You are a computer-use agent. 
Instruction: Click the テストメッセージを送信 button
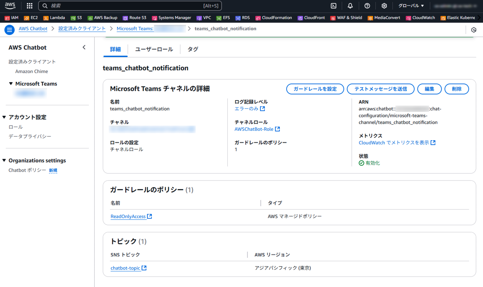pos(381,89)
